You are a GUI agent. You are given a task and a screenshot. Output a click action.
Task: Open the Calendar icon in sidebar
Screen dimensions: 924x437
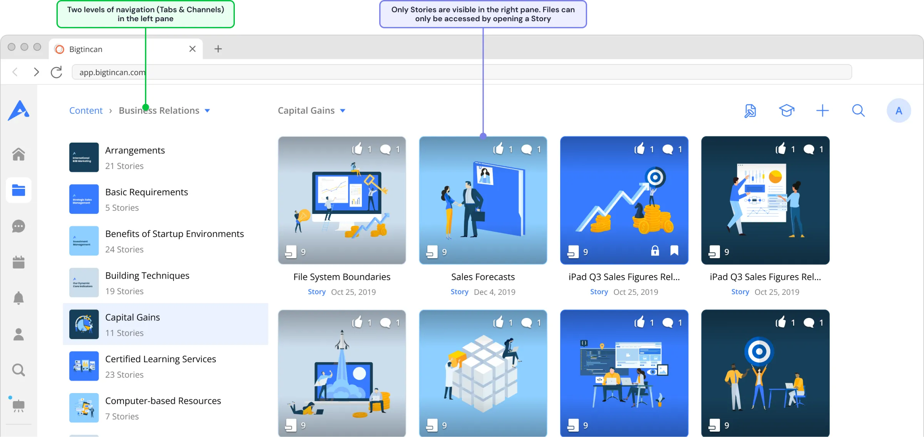coord(18,262)
